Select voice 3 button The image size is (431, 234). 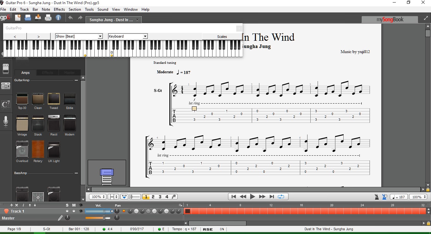pos(160,197)
